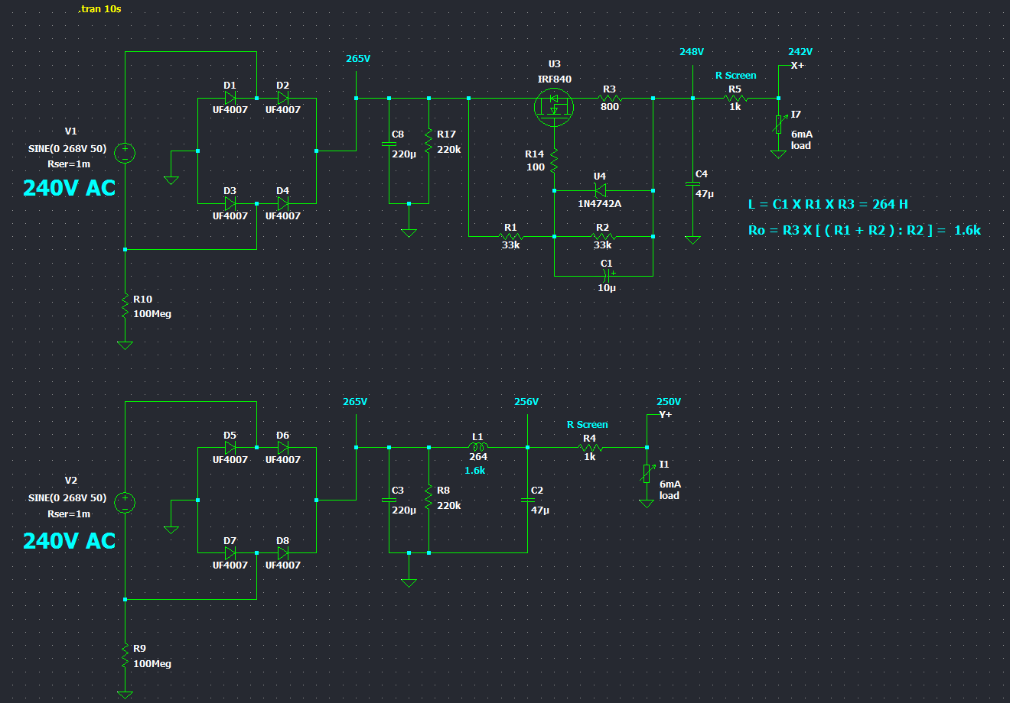Select the C4 47µ capacitor symbol
Image resolution: width=1010 pixels, height=703 pixels.
[692, 184]
